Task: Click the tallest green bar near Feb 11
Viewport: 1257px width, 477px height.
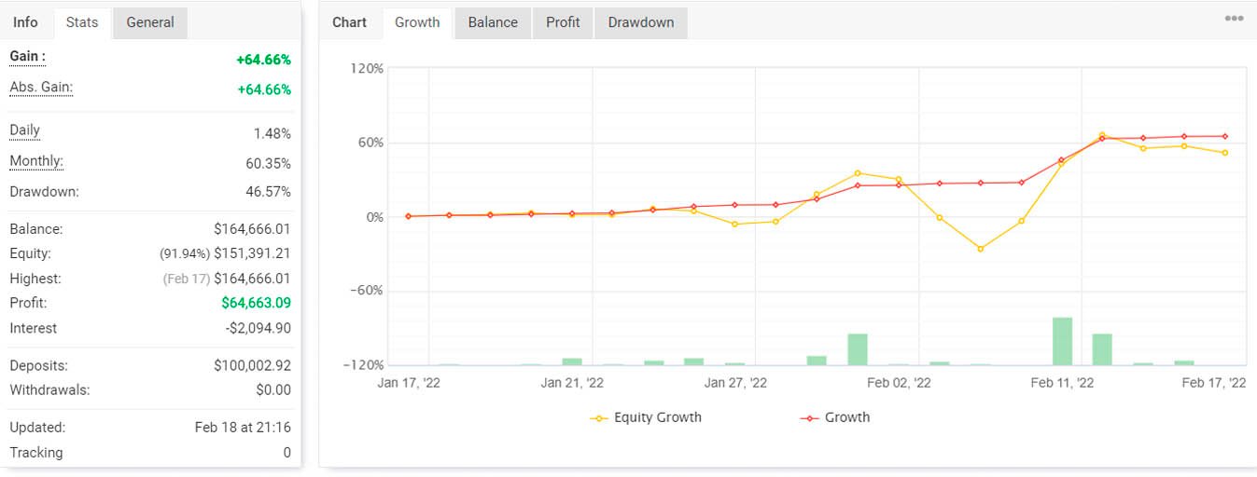Action: click(x=1062, y=341)
